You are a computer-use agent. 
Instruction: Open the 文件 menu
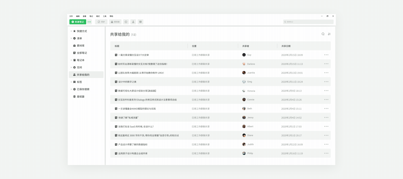coord(71,16)
